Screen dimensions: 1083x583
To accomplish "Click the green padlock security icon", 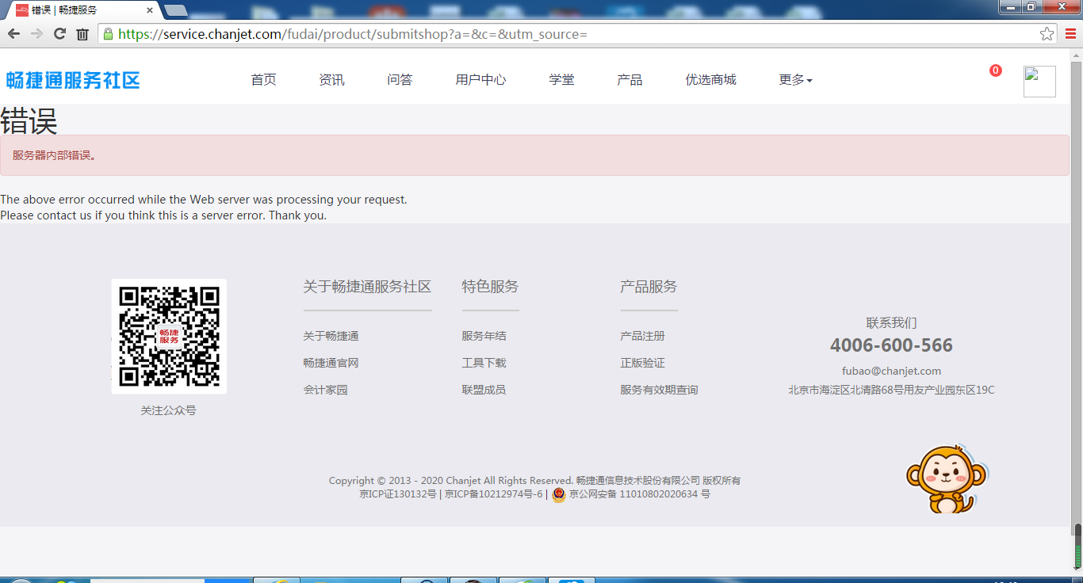I will tap(108, 34).
